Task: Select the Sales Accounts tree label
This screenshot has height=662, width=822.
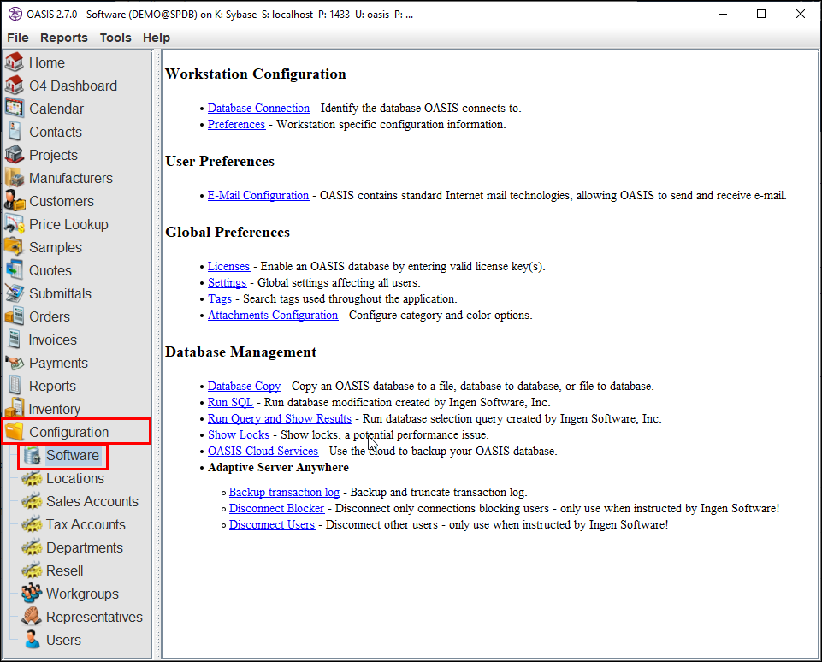Action: (92, 501)
